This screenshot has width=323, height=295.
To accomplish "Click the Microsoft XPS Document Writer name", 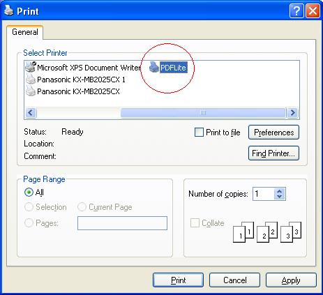I will (x=89, y=68).
